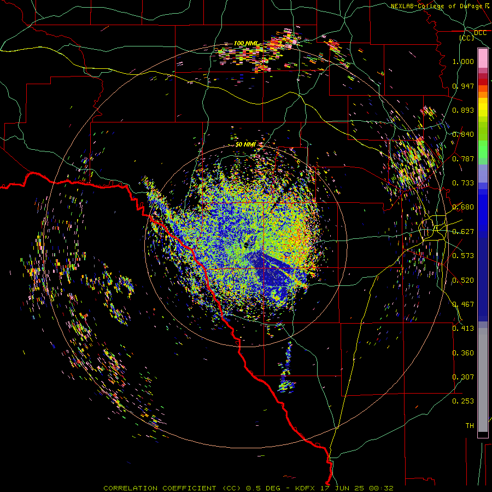Select the 0.520 scale value
This screenshot has height=492, width=492.
(463, 280)
